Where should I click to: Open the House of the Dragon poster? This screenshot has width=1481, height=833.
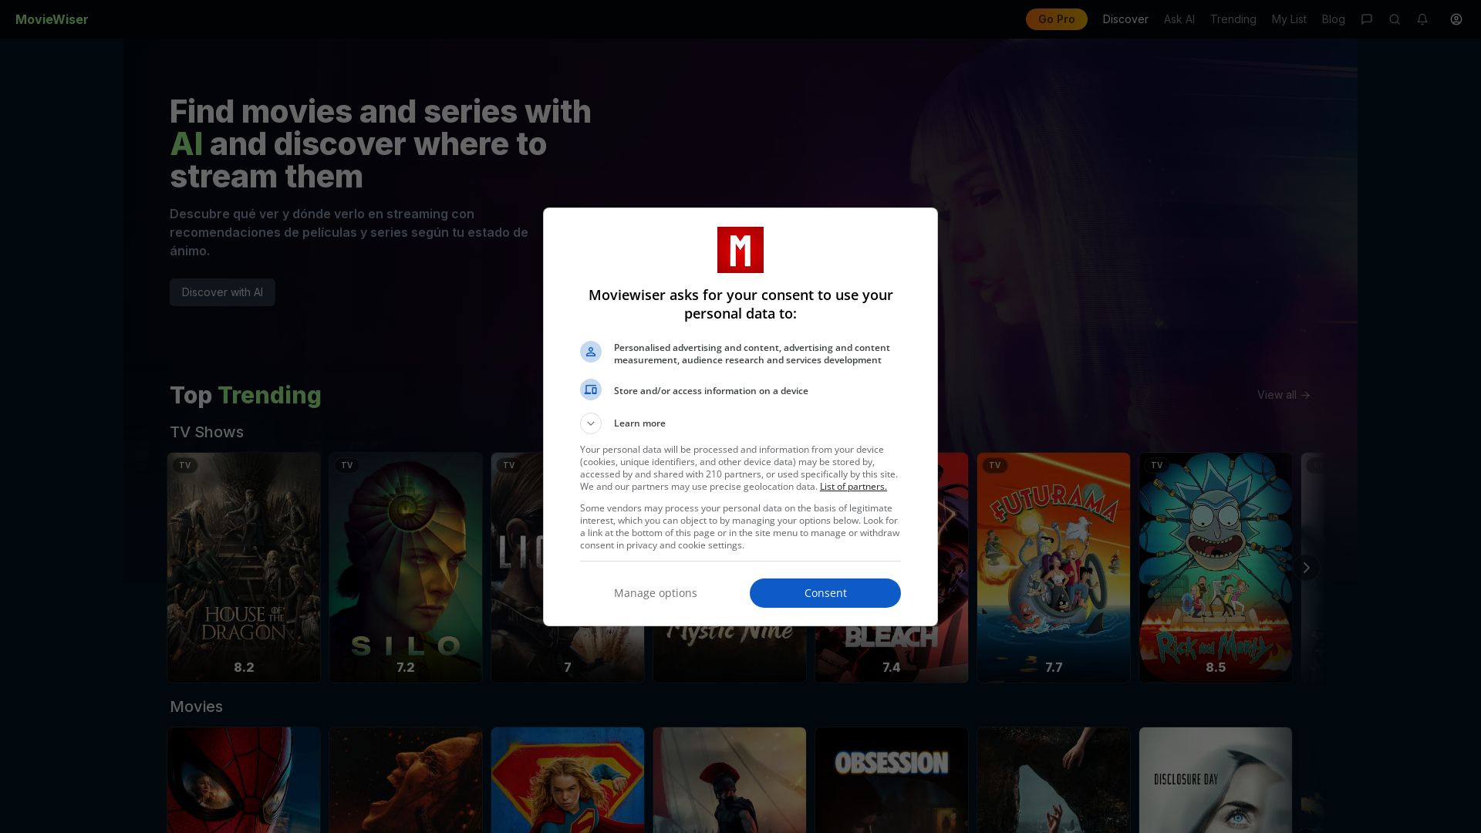(x=244, y=568)
